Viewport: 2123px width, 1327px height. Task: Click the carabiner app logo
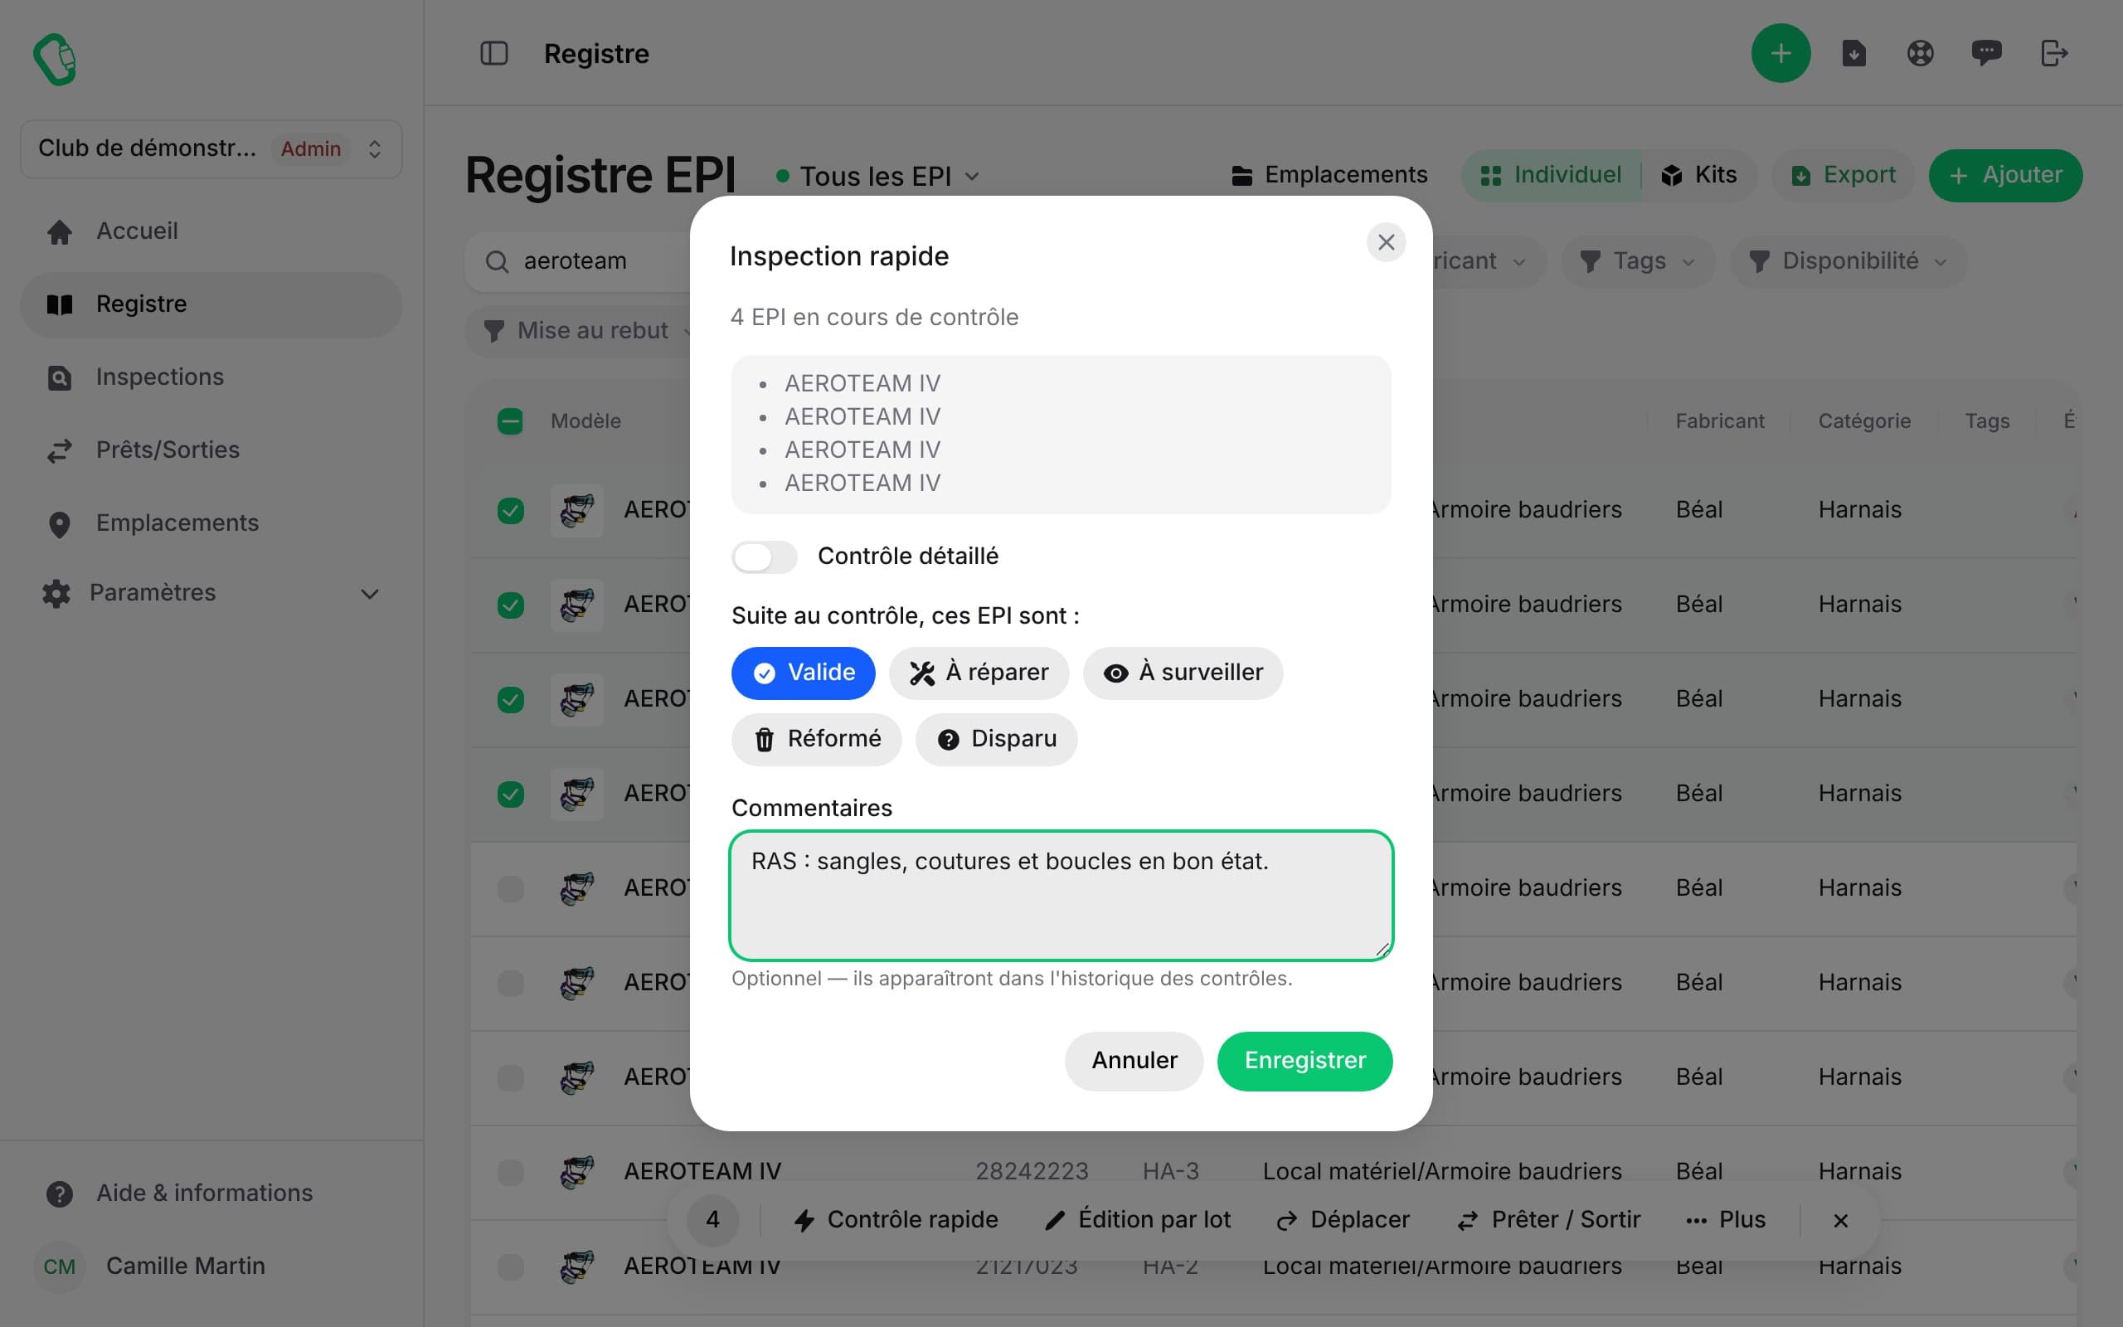click(x=55, y=60)
